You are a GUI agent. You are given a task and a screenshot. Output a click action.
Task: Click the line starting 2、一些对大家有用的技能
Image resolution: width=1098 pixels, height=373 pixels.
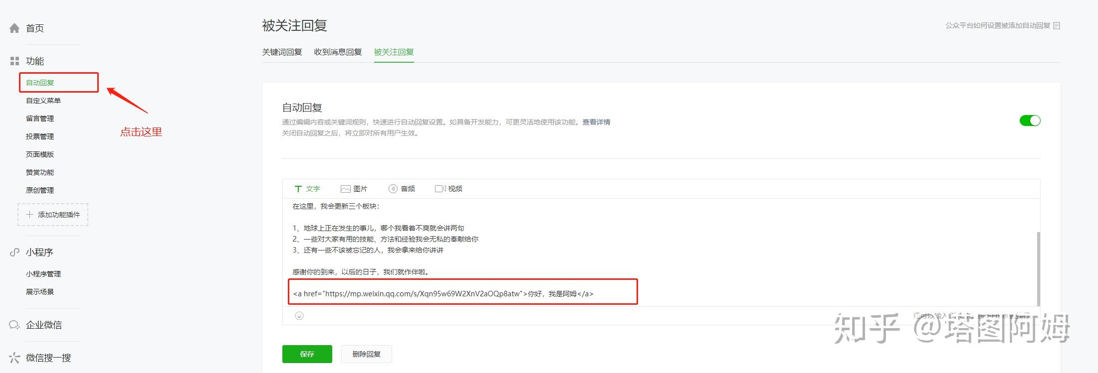[x=386, y=239]
